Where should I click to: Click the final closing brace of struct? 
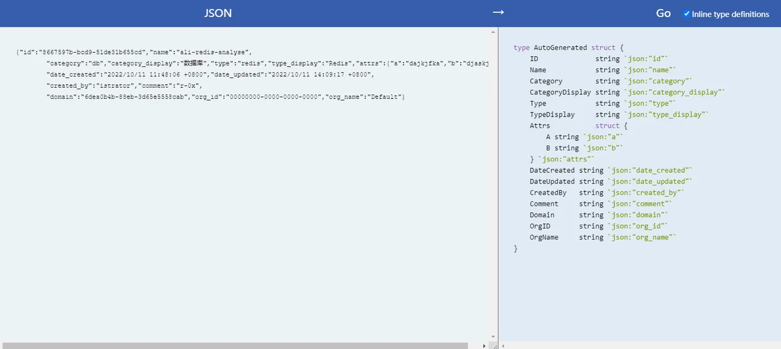coord(515,248)
